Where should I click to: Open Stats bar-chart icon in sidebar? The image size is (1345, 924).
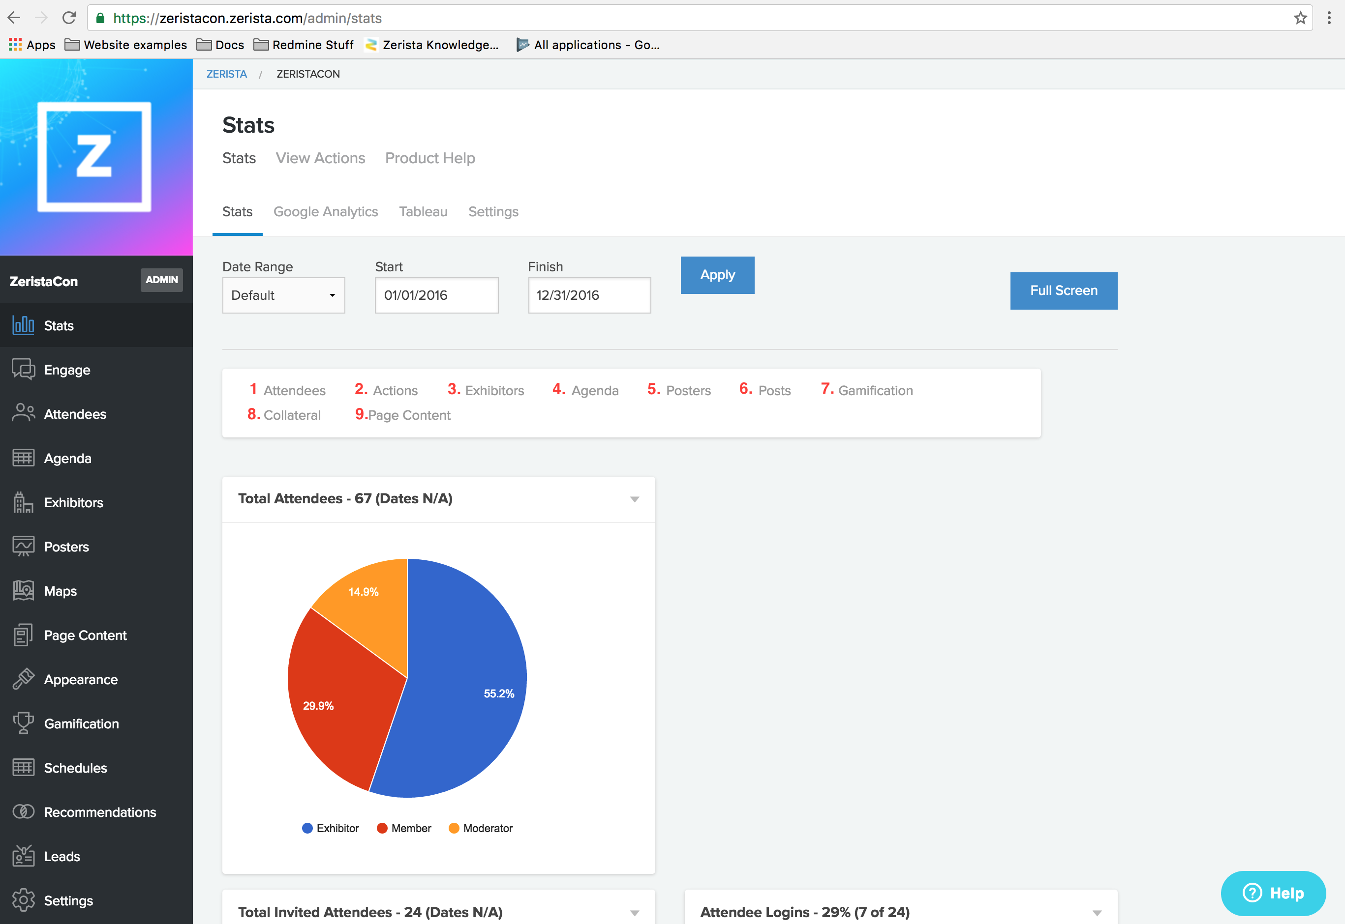[x=23, y=325]
